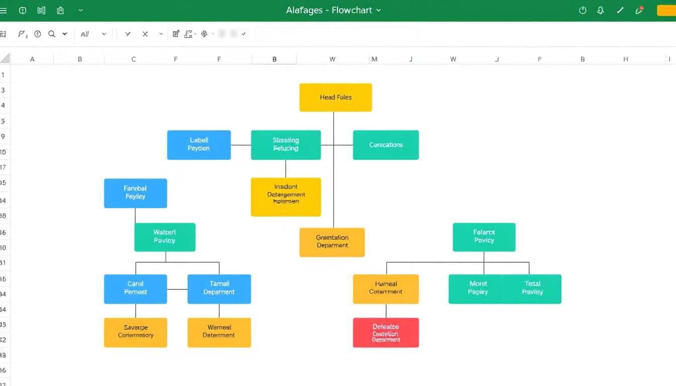Select column M header

pos(374,59)
